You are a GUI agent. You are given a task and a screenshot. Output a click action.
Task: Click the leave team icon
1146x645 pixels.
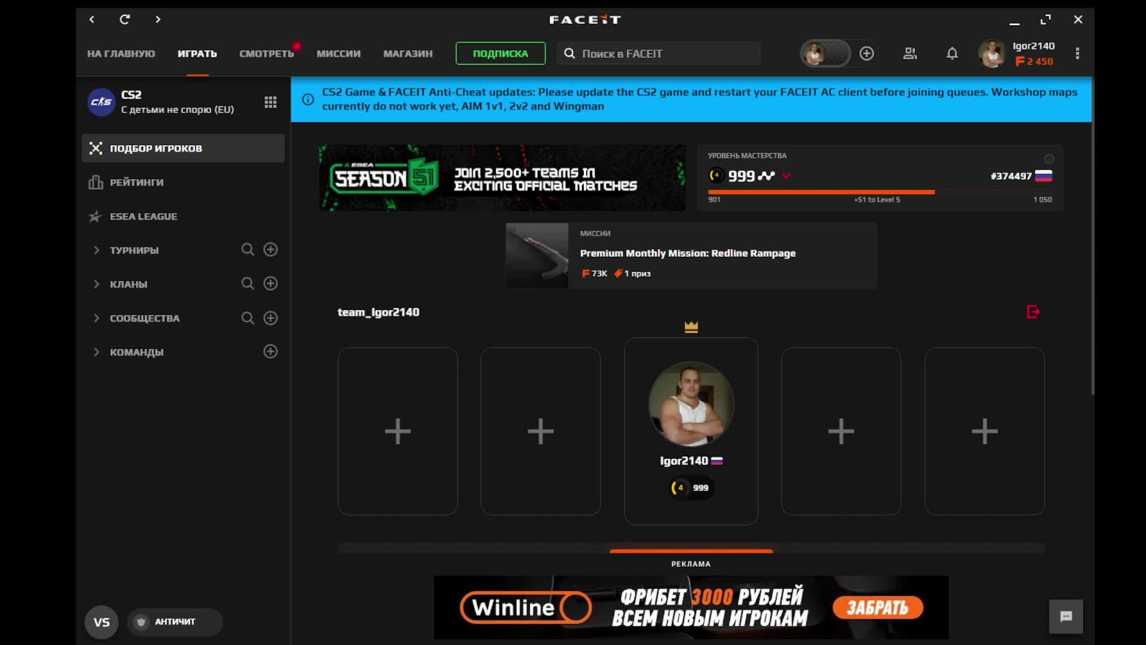1033,312
